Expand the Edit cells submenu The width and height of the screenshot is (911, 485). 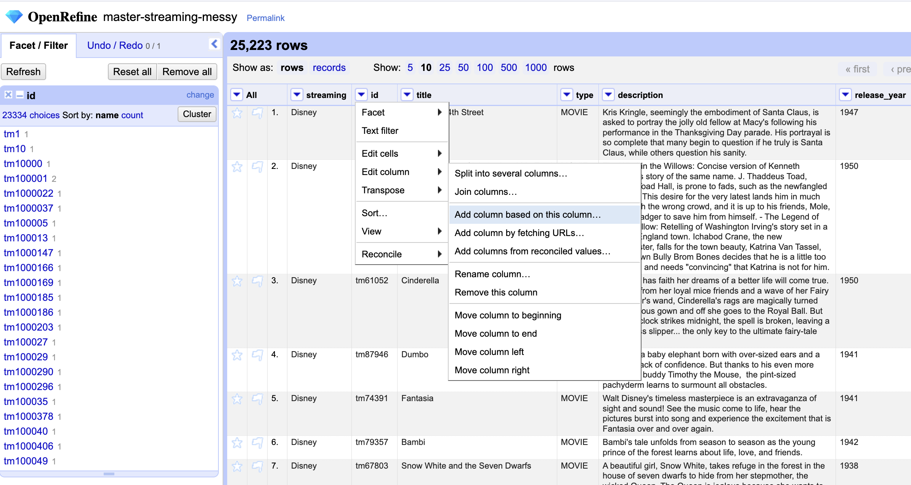[402, 153]
